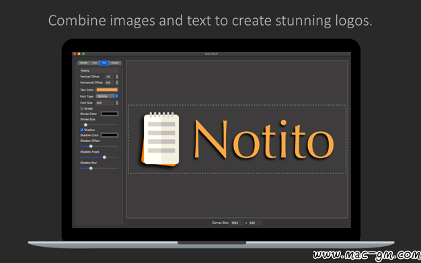This screenshot has width=421, height=263.
Task: Open the Stroke Color swatch
Action: pos(110,114)
